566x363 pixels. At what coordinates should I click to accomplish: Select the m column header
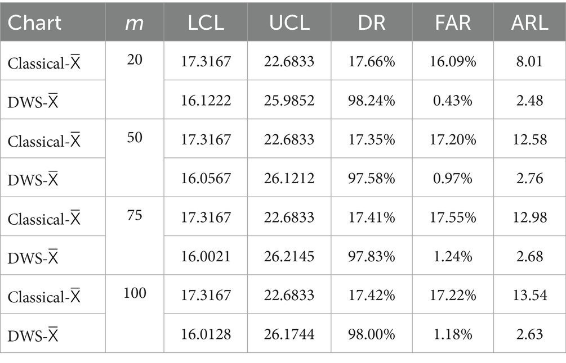pos(134,22)
